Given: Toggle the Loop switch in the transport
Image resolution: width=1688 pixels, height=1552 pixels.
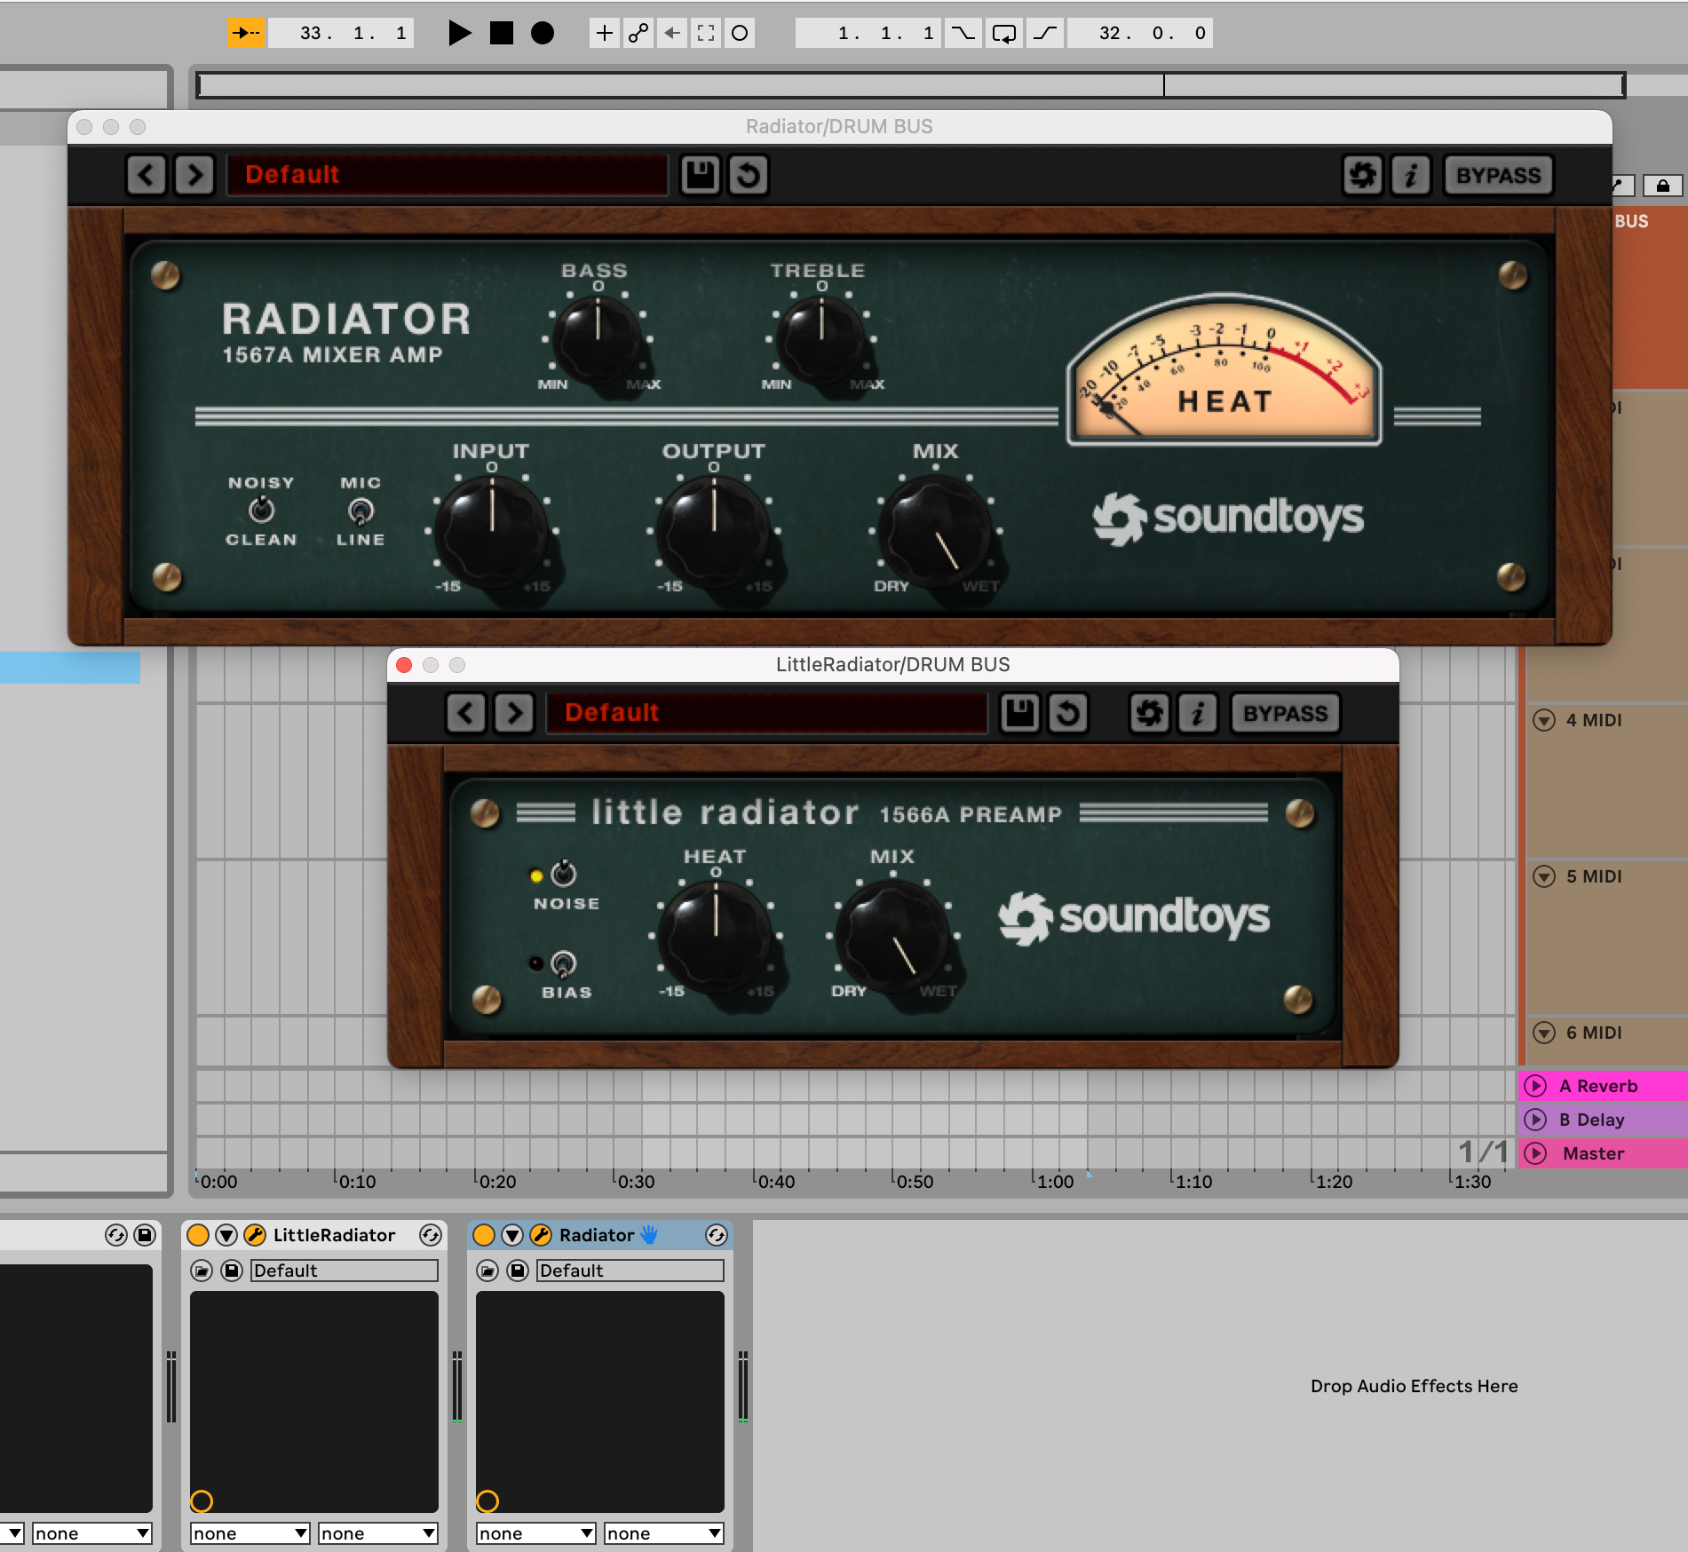Looking at the screenshot, I should pyautogui.click(x=1004, y=33).
